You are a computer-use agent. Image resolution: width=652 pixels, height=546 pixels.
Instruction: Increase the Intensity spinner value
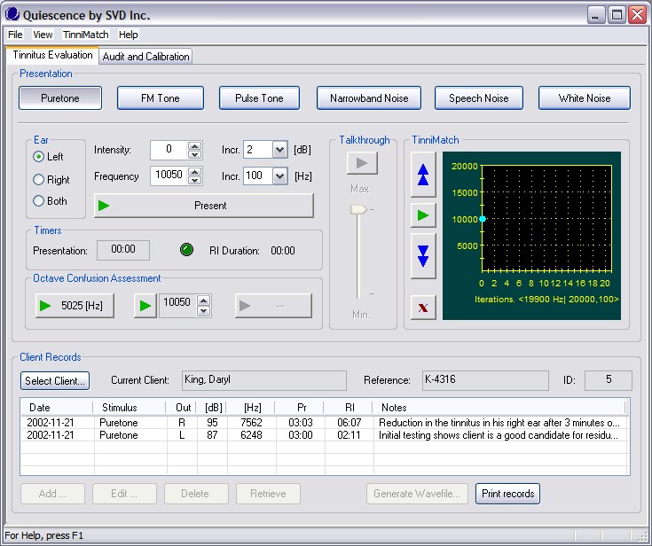(x=192, y=145)
